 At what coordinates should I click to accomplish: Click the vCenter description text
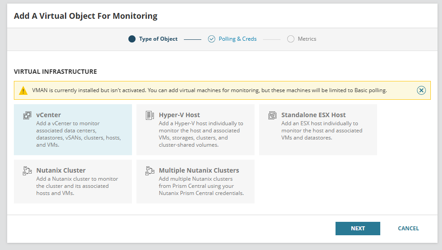click(x=78, y=134)
